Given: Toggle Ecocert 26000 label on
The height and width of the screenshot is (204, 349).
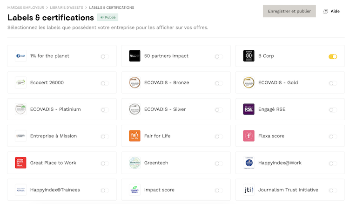Looking at the screenshot, I should 105,83.
